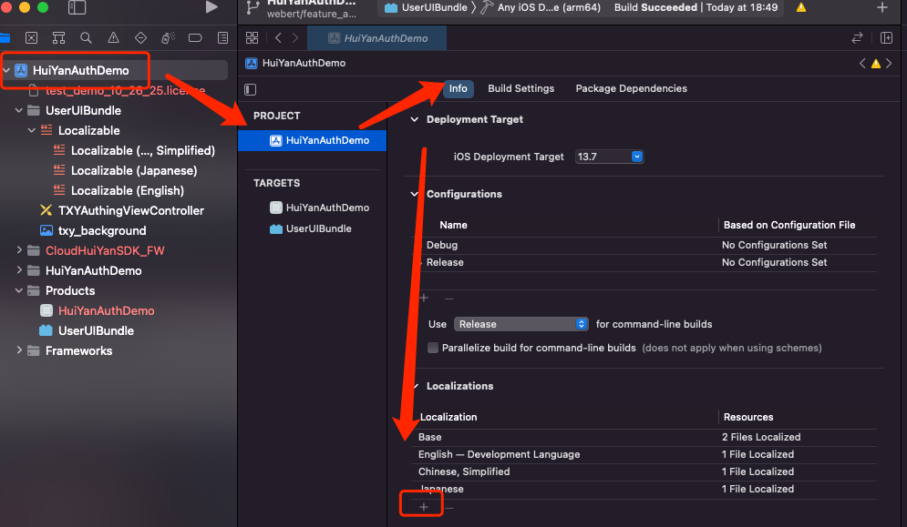Expand the HuiYanAuthDemo folder in navigator
Screen dimensions: 907x527
tap(19, 270)
